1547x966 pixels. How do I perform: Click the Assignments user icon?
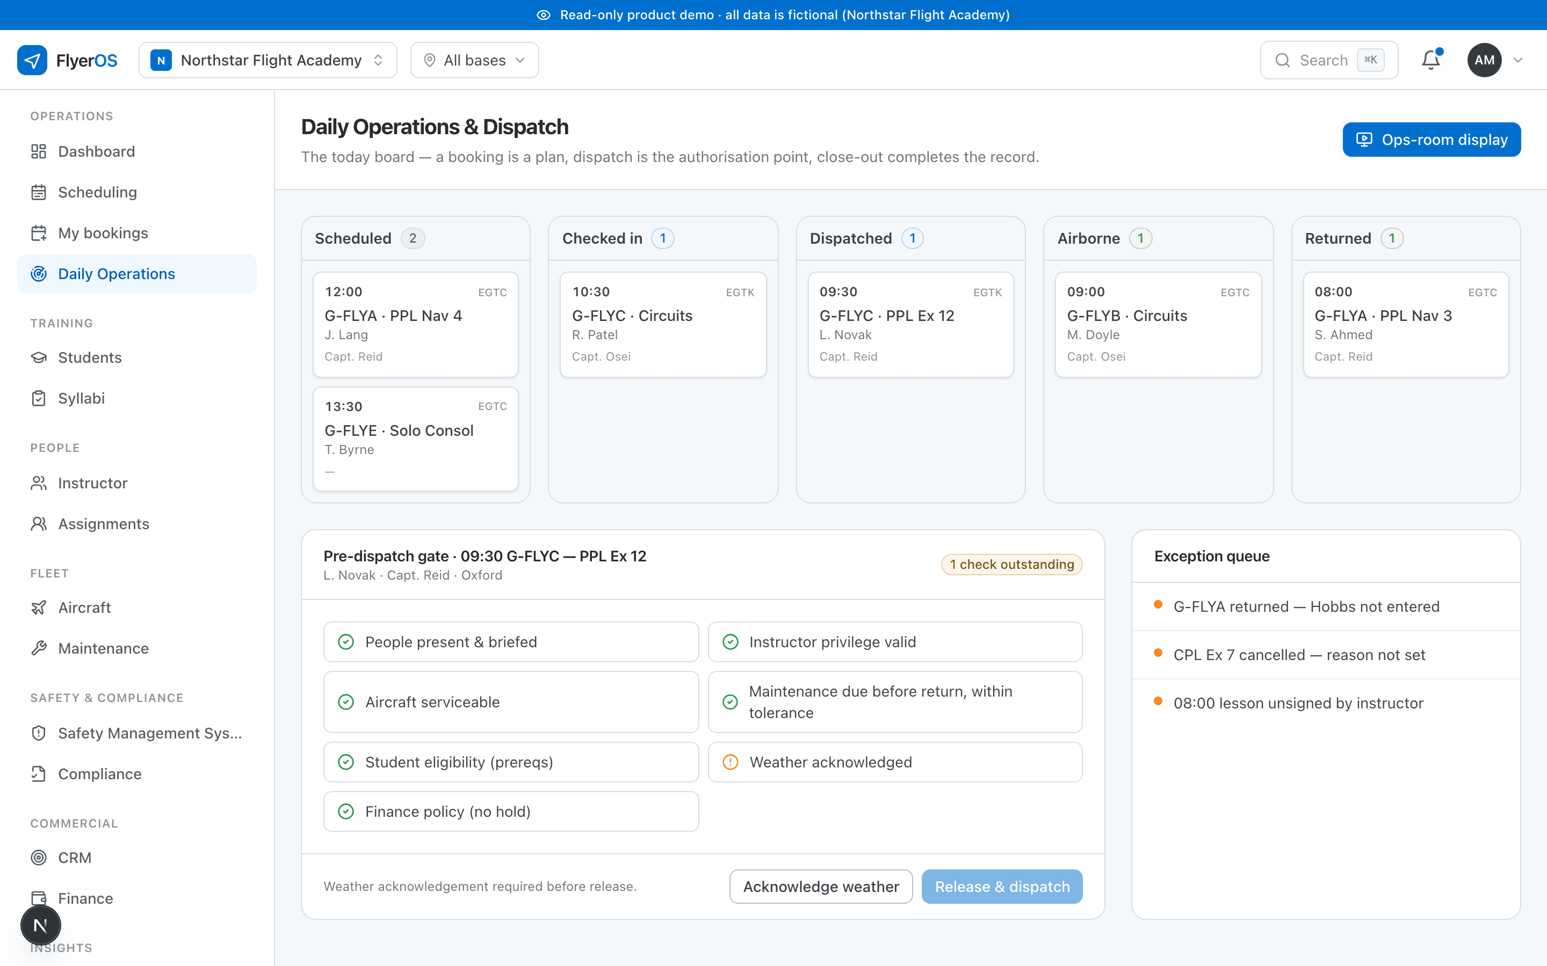click(x=39, y=524)
